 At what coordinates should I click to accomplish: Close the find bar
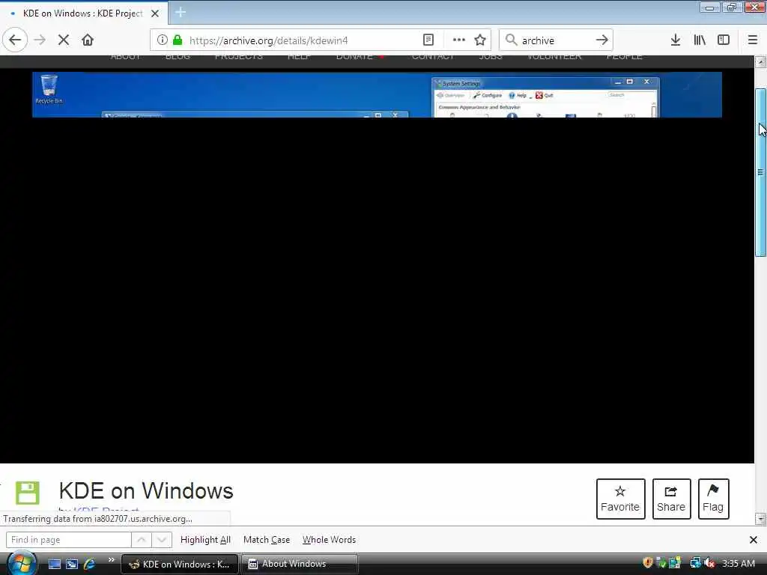(754, 540)
